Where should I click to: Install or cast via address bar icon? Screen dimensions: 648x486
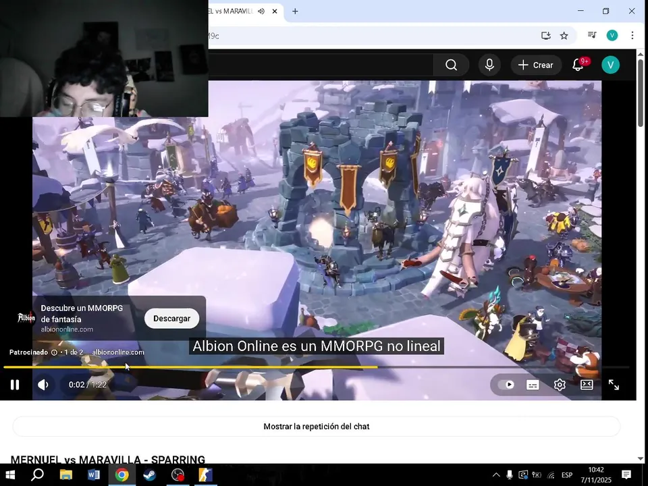click(546, 36)
